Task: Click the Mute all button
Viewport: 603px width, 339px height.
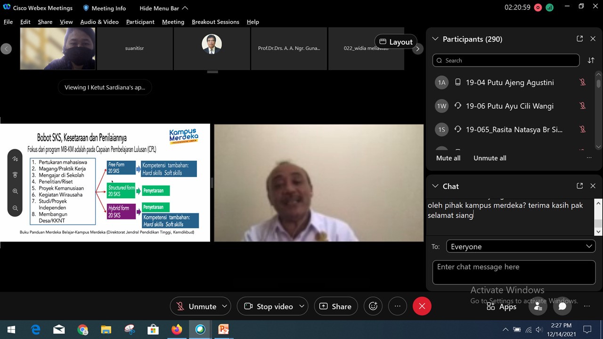Action: [448, 158]
